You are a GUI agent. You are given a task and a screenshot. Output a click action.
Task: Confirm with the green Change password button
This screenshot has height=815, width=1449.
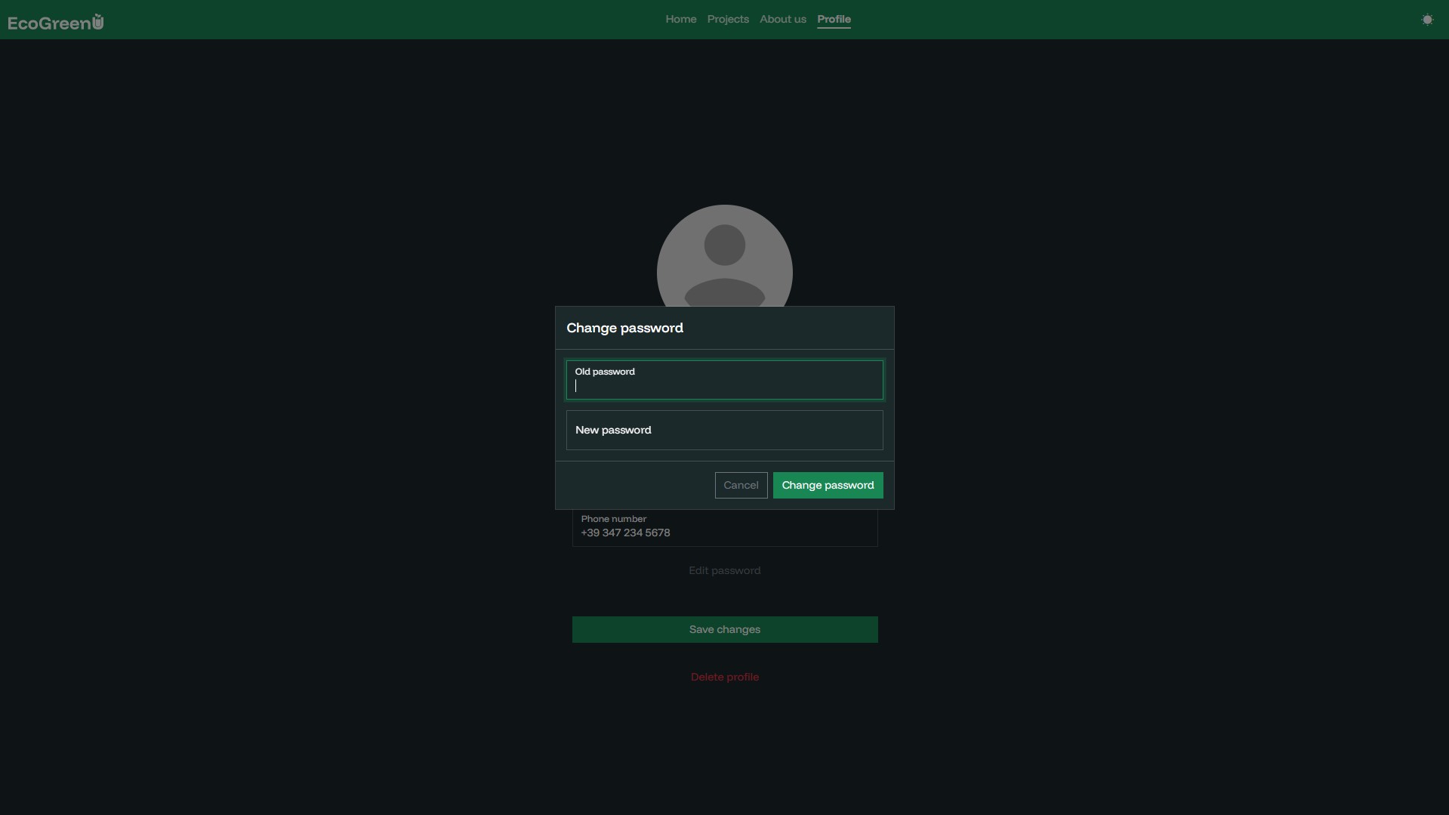pos(827,485)
